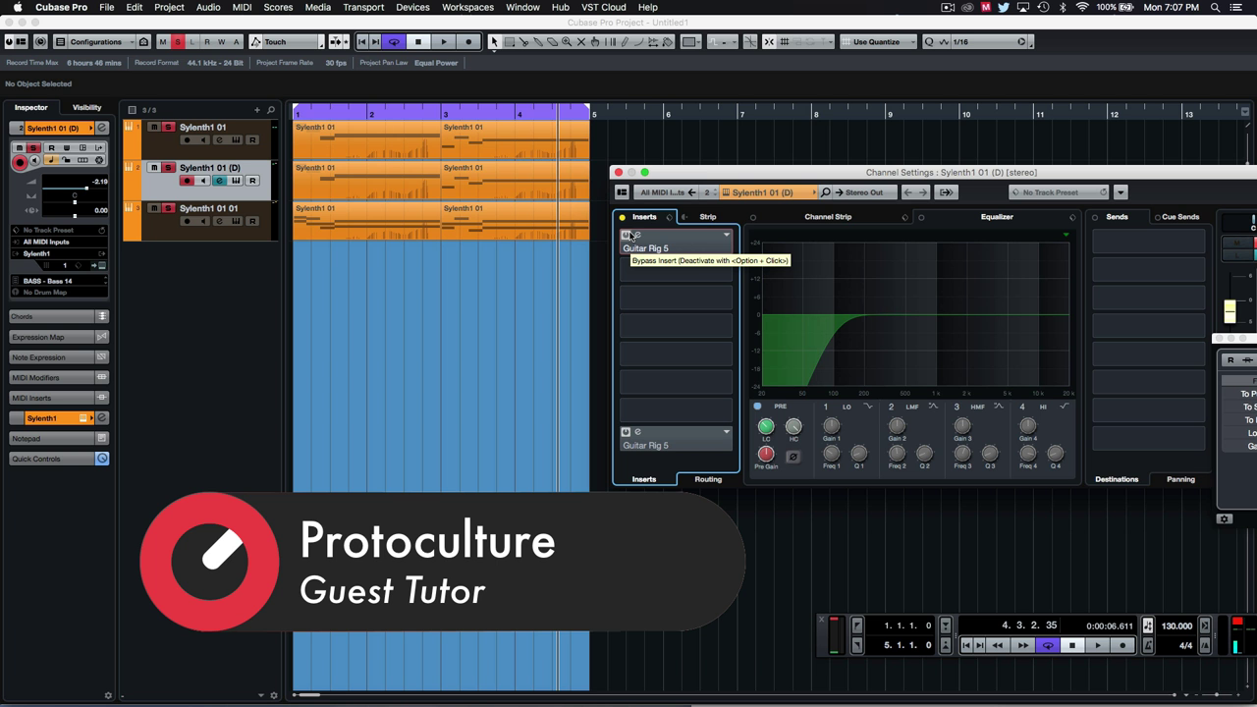The height and width of the screenshot is (707, 1257).
Task: Click Record Enable on Sylenth1 01 (D) track
Action: 187,181
